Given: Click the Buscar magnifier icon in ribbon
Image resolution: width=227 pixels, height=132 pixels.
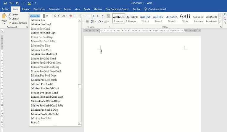Looking at the screenshot, I should (225, 15).
